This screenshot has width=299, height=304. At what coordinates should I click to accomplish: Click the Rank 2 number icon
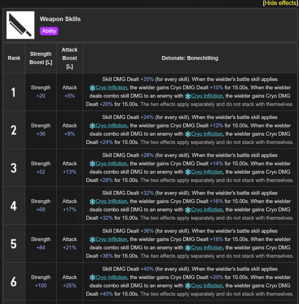[14, 130]
